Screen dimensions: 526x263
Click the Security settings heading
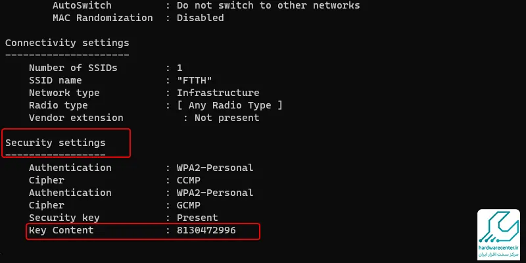coord(55,143)
